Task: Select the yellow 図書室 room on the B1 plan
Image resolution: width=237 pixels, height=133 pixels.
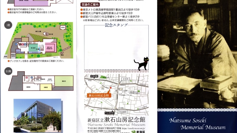Action: [46, 87]
